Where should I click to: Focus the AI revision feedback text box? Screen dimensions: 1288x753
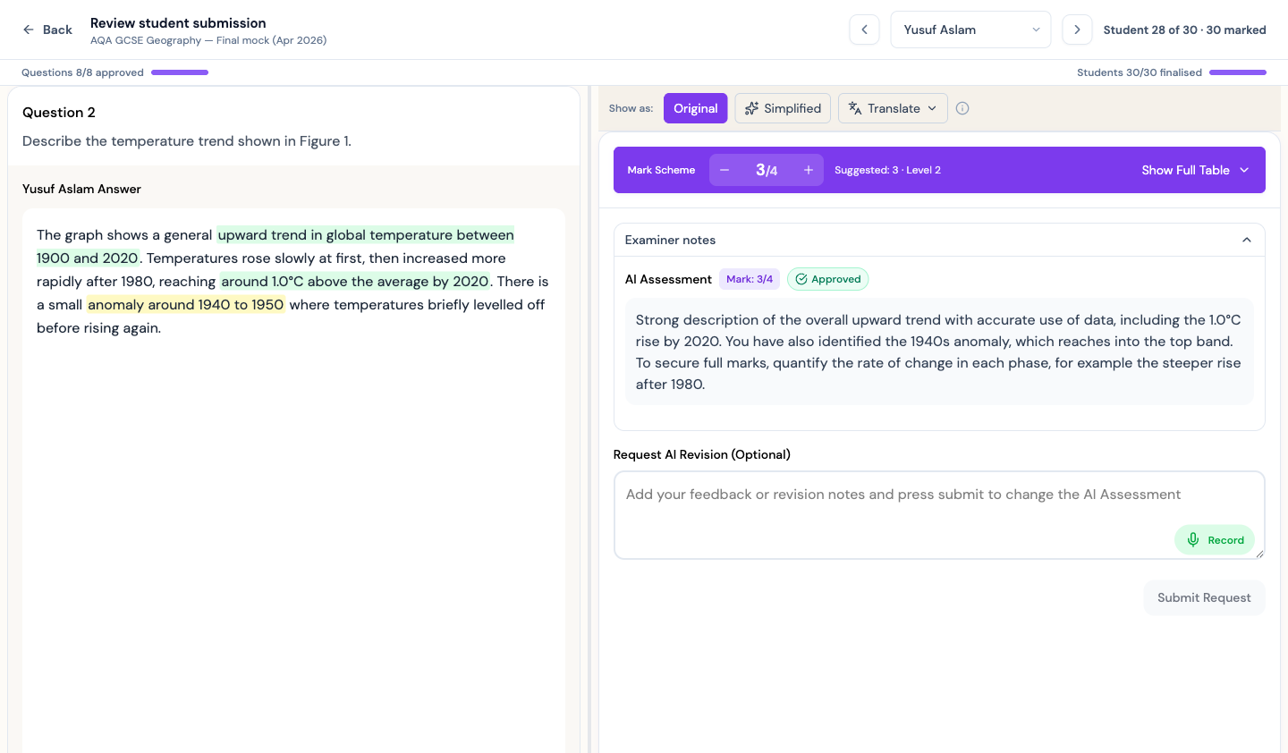coord(939,515)
